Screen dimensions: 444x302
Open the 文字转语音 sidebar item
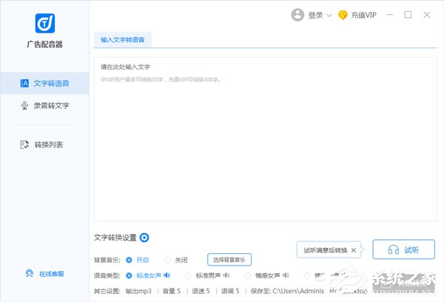point(44,83)
